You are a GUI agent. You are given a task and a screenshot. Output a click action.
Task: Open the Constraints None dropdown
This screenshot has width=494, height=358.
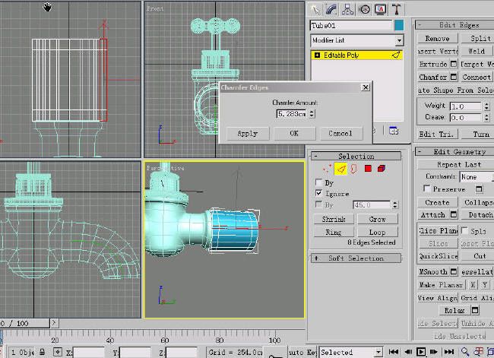click(x=477, y=177)
